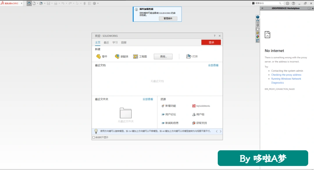Open News and Info (新闻和信息) link
This screenshot has width=314, height=170.
click(x=170, y=123)
